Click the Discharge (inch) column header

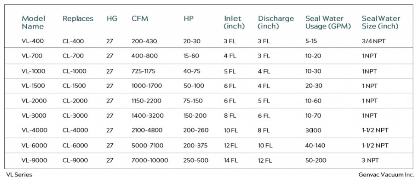[275, 22]
